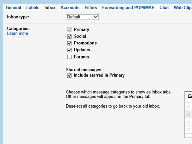
Task: Open the Labels settings tab
Action: (x=33, y=7)
